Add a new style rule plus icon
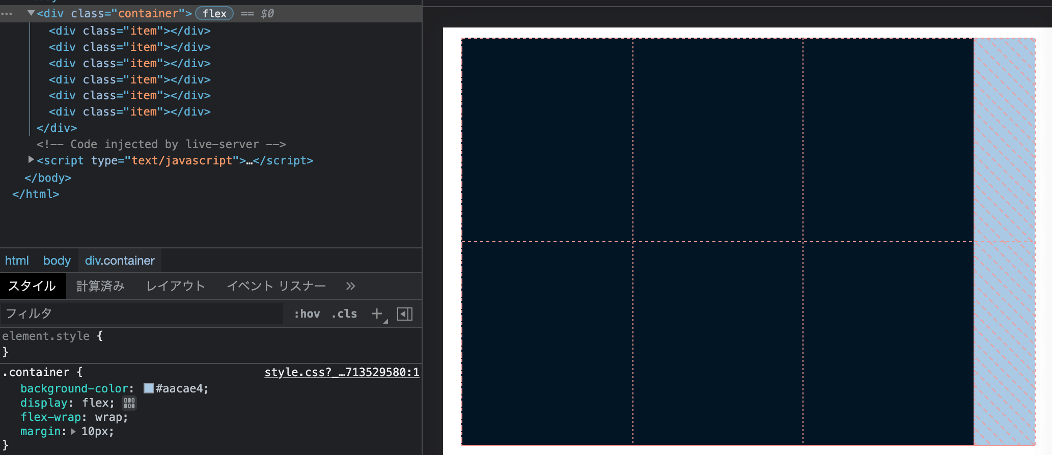Image resolution: width=1052 pixels, height=455 pixels. point(377,314)
